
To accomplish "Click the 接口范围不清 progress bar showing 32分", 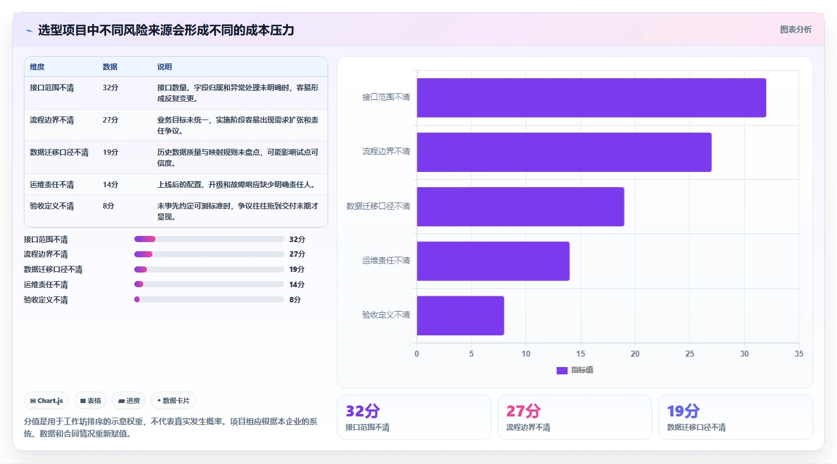I will 209,239.
